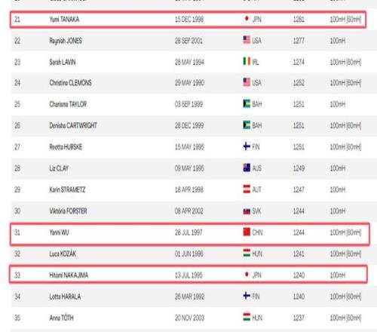This screenshot has width=377, height=332.
Task: Open athlete profile for Yumi TANAKA
Action: tap(64, 20)
